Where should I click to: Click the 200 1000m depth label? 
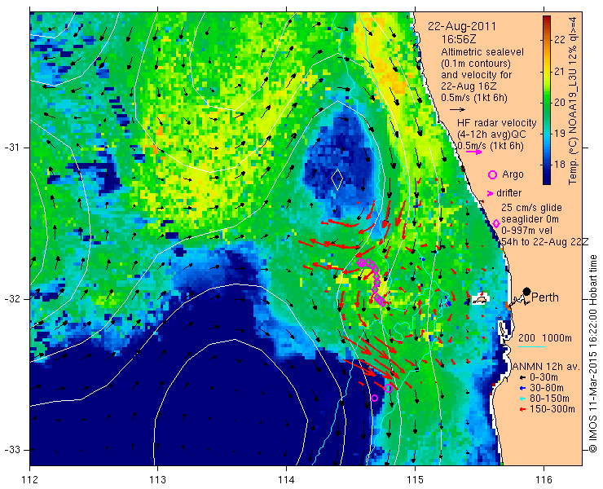coord(545,338)
